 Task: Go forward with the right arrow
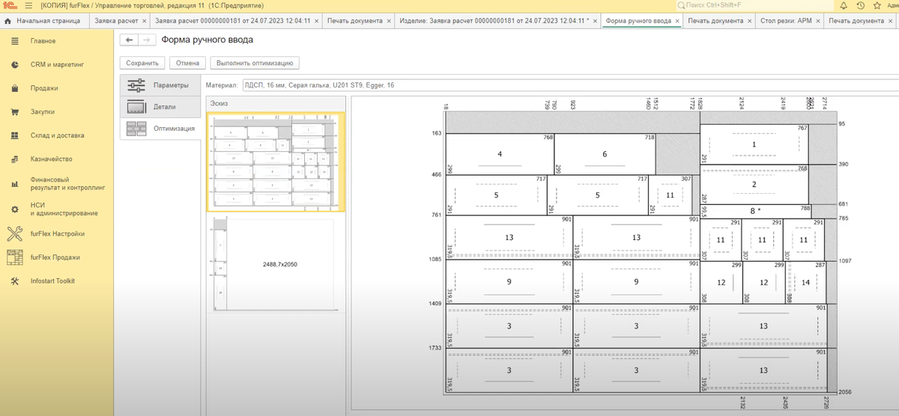146,40
